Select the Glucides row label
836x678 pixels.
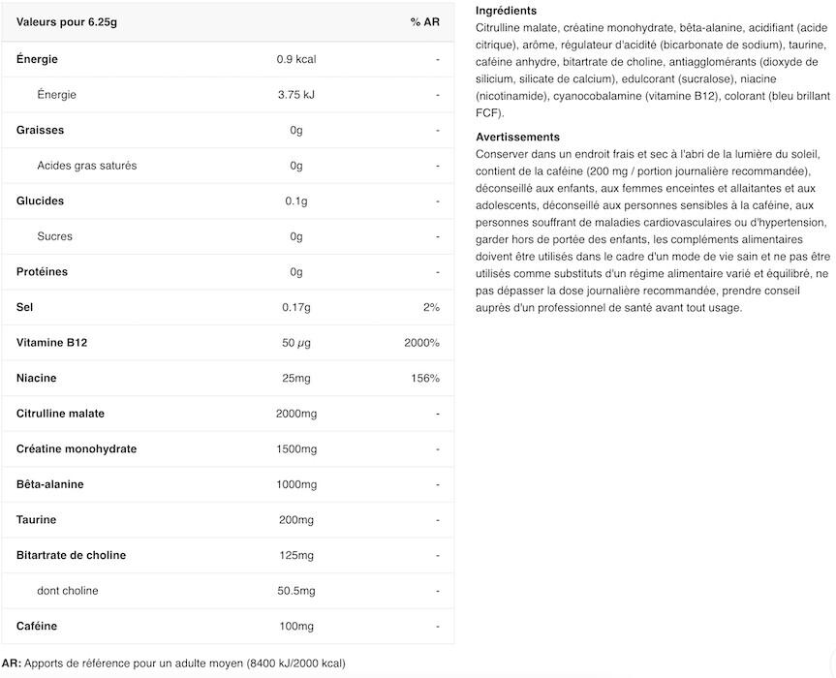[x=41, y=201]
